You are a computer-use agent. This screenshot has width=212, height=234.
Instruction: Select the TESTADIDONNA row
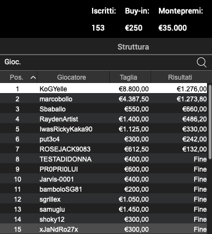click(103, 159)
